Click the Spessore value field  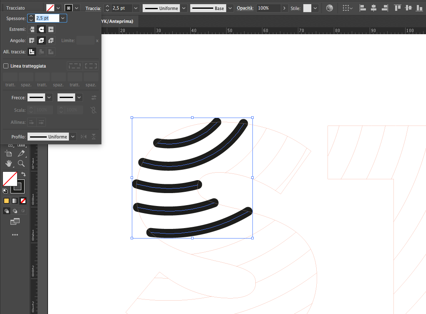coord(47,18)
